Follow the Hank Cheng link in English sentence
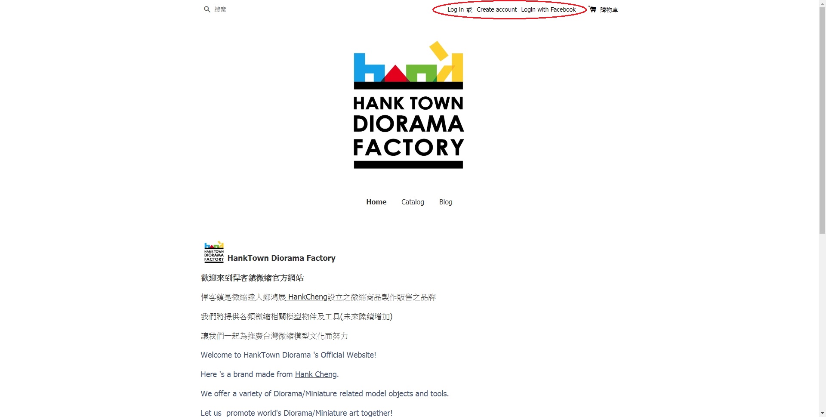The height and width of the screenshot is (417, 826). (316, 374)
